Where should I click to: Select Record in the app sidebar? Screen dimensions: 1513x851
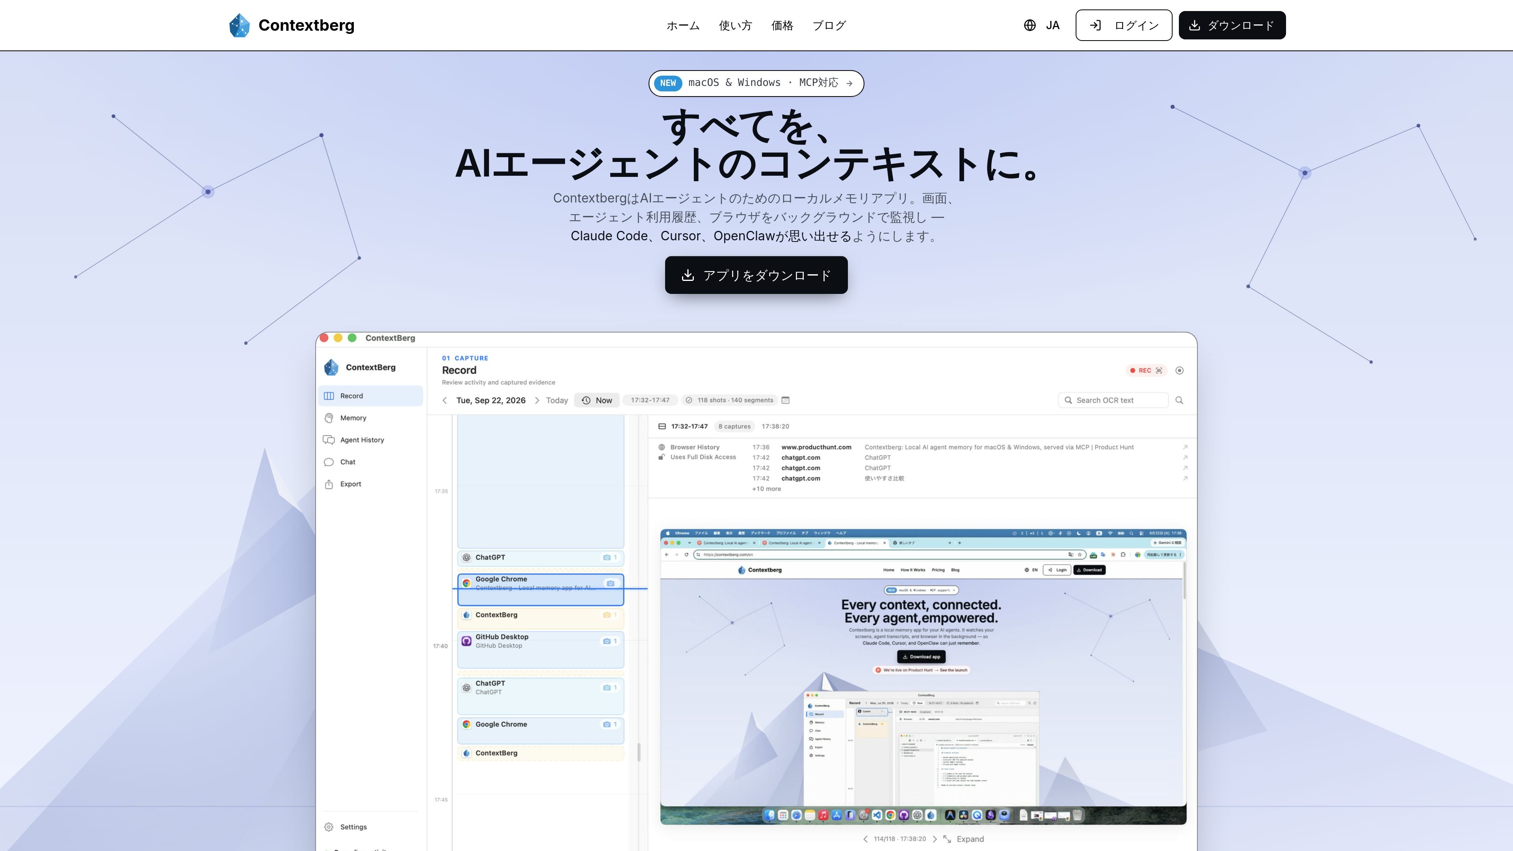(x=371, y=396)
